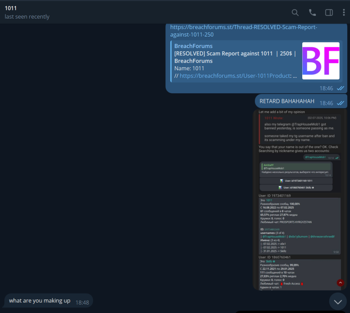
Task: Click the 18:48 timestamp on incoming message
Action: pos(82,303)
